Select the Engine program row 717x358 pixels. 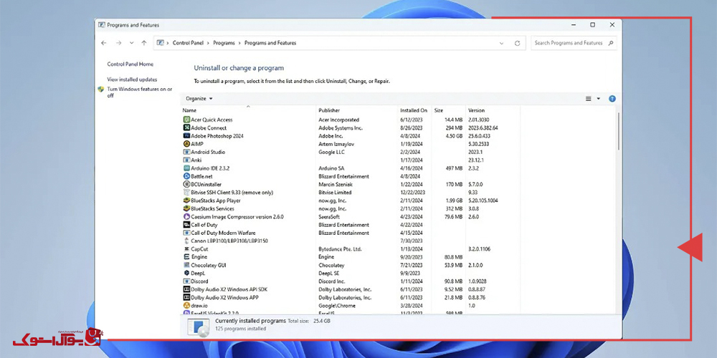coord(351,257)
